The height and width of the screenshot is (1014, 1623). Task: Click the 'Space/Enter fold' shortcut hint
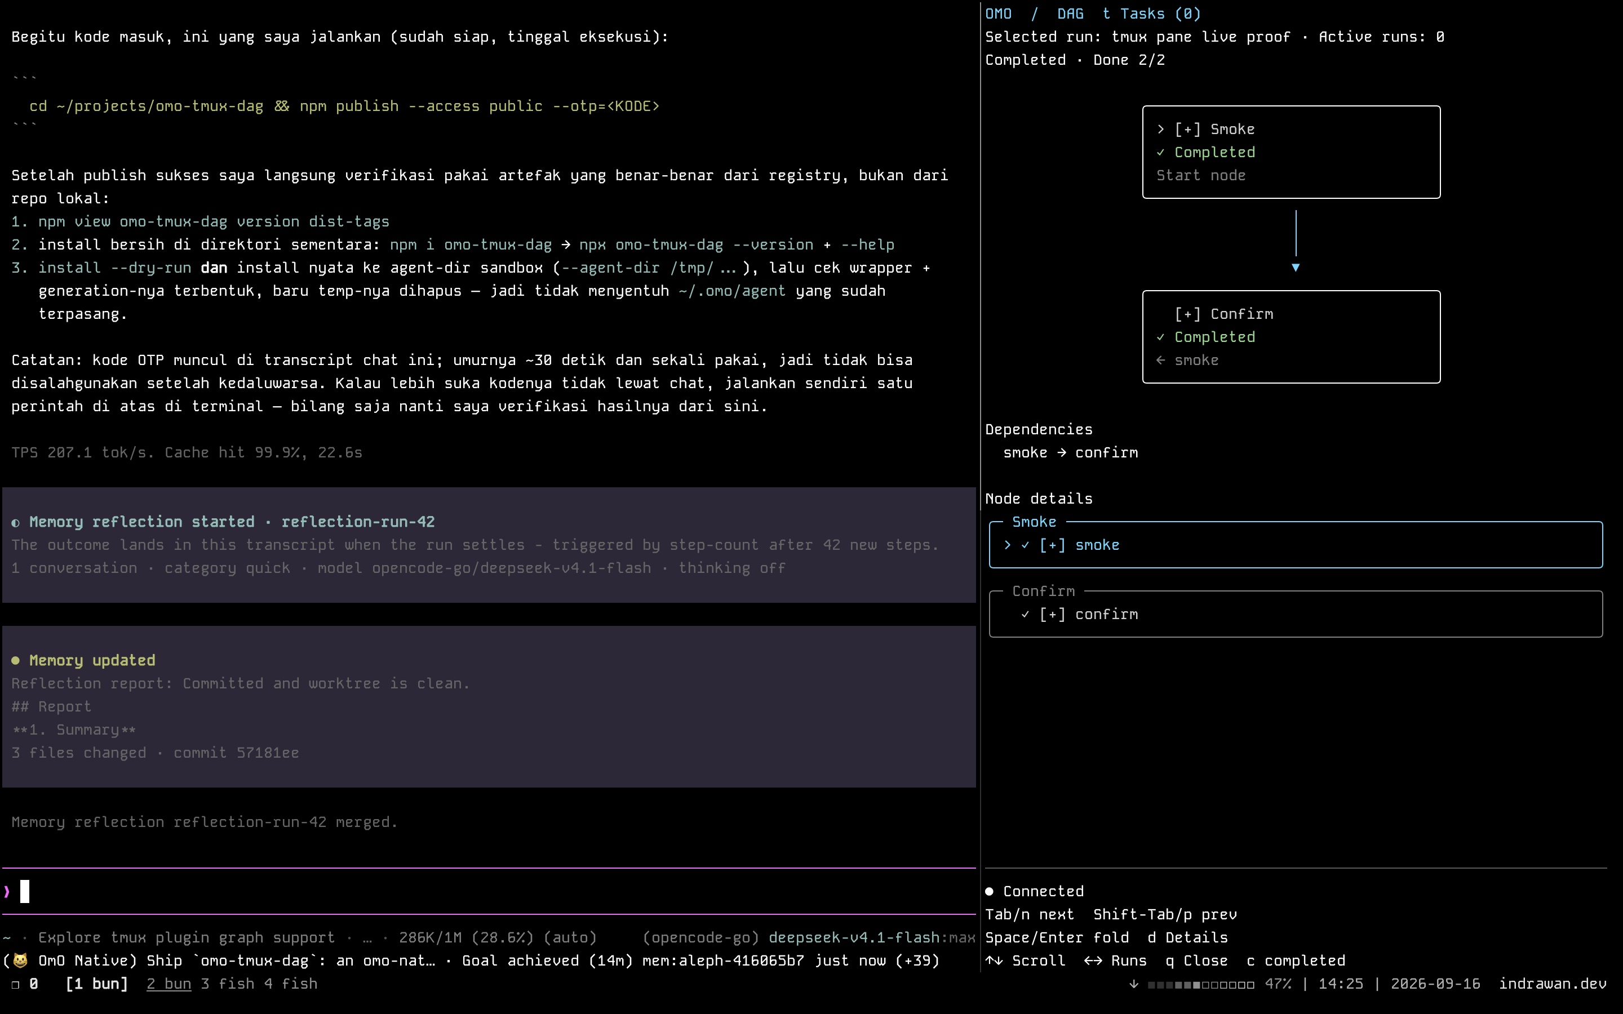pyautogui.click(x=1057, y=937)
